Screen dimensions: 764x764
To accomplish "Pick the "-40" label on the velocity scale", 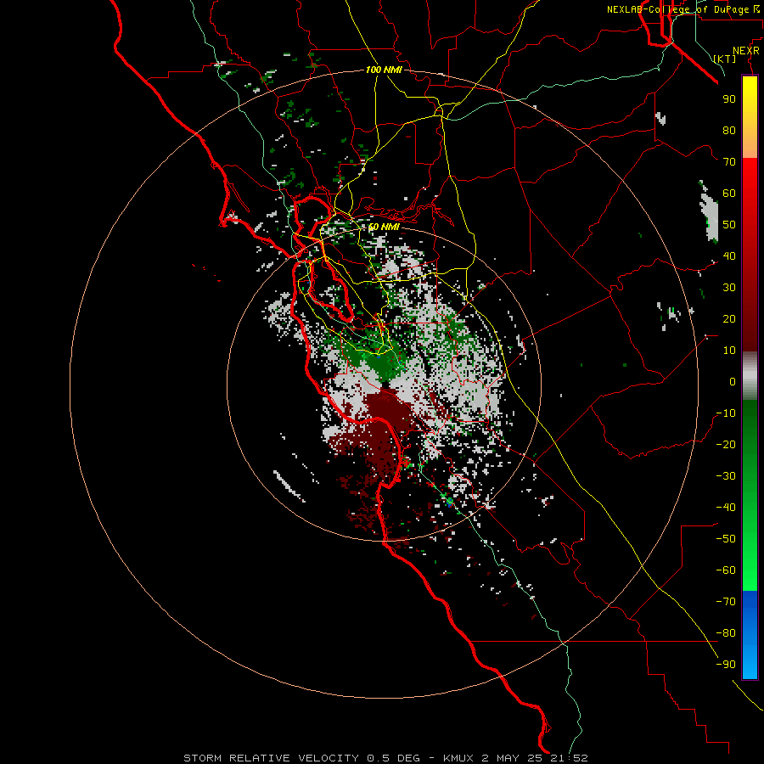I will (726, 508).
